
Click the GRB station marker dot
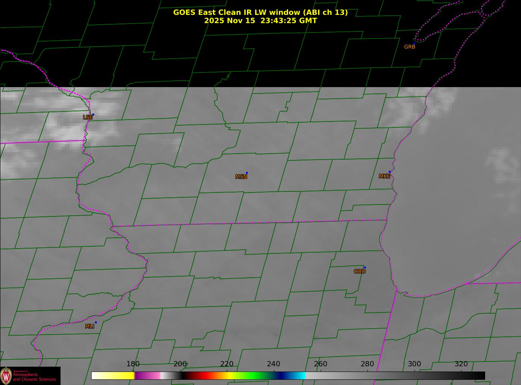click(x=414, y=43)
